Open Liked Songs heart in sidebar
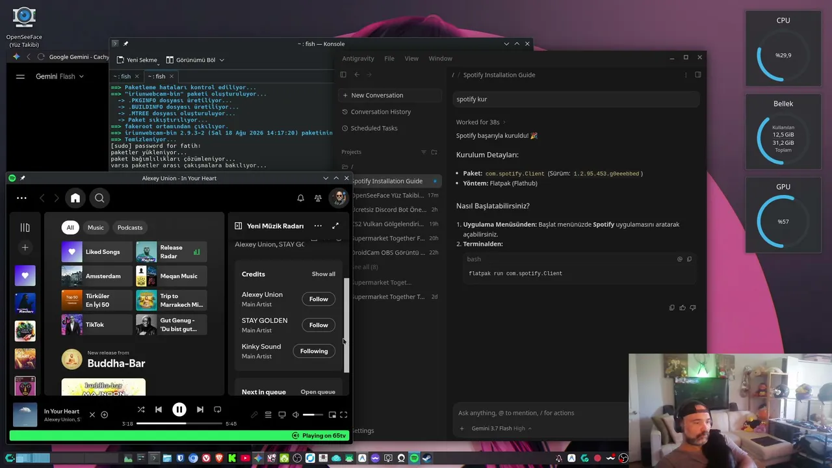 (x=25, y=276)
